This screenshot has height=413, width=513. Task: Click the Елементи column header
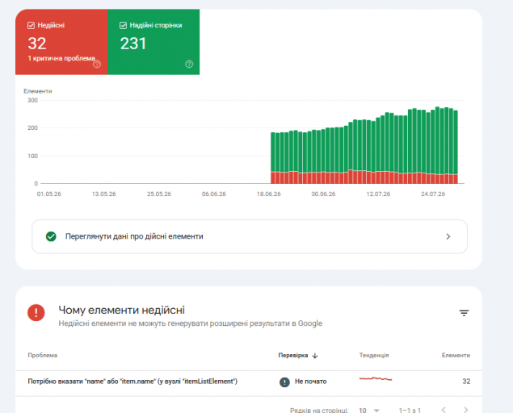pos(456,355)
